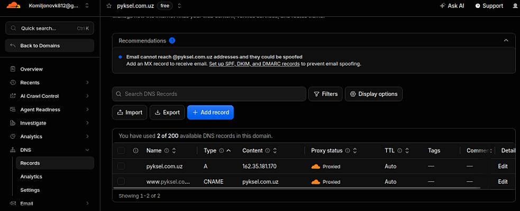Expand the account switcher chevron
The width and height of the screenshot is (520, 211).
[x=87, y=6]
